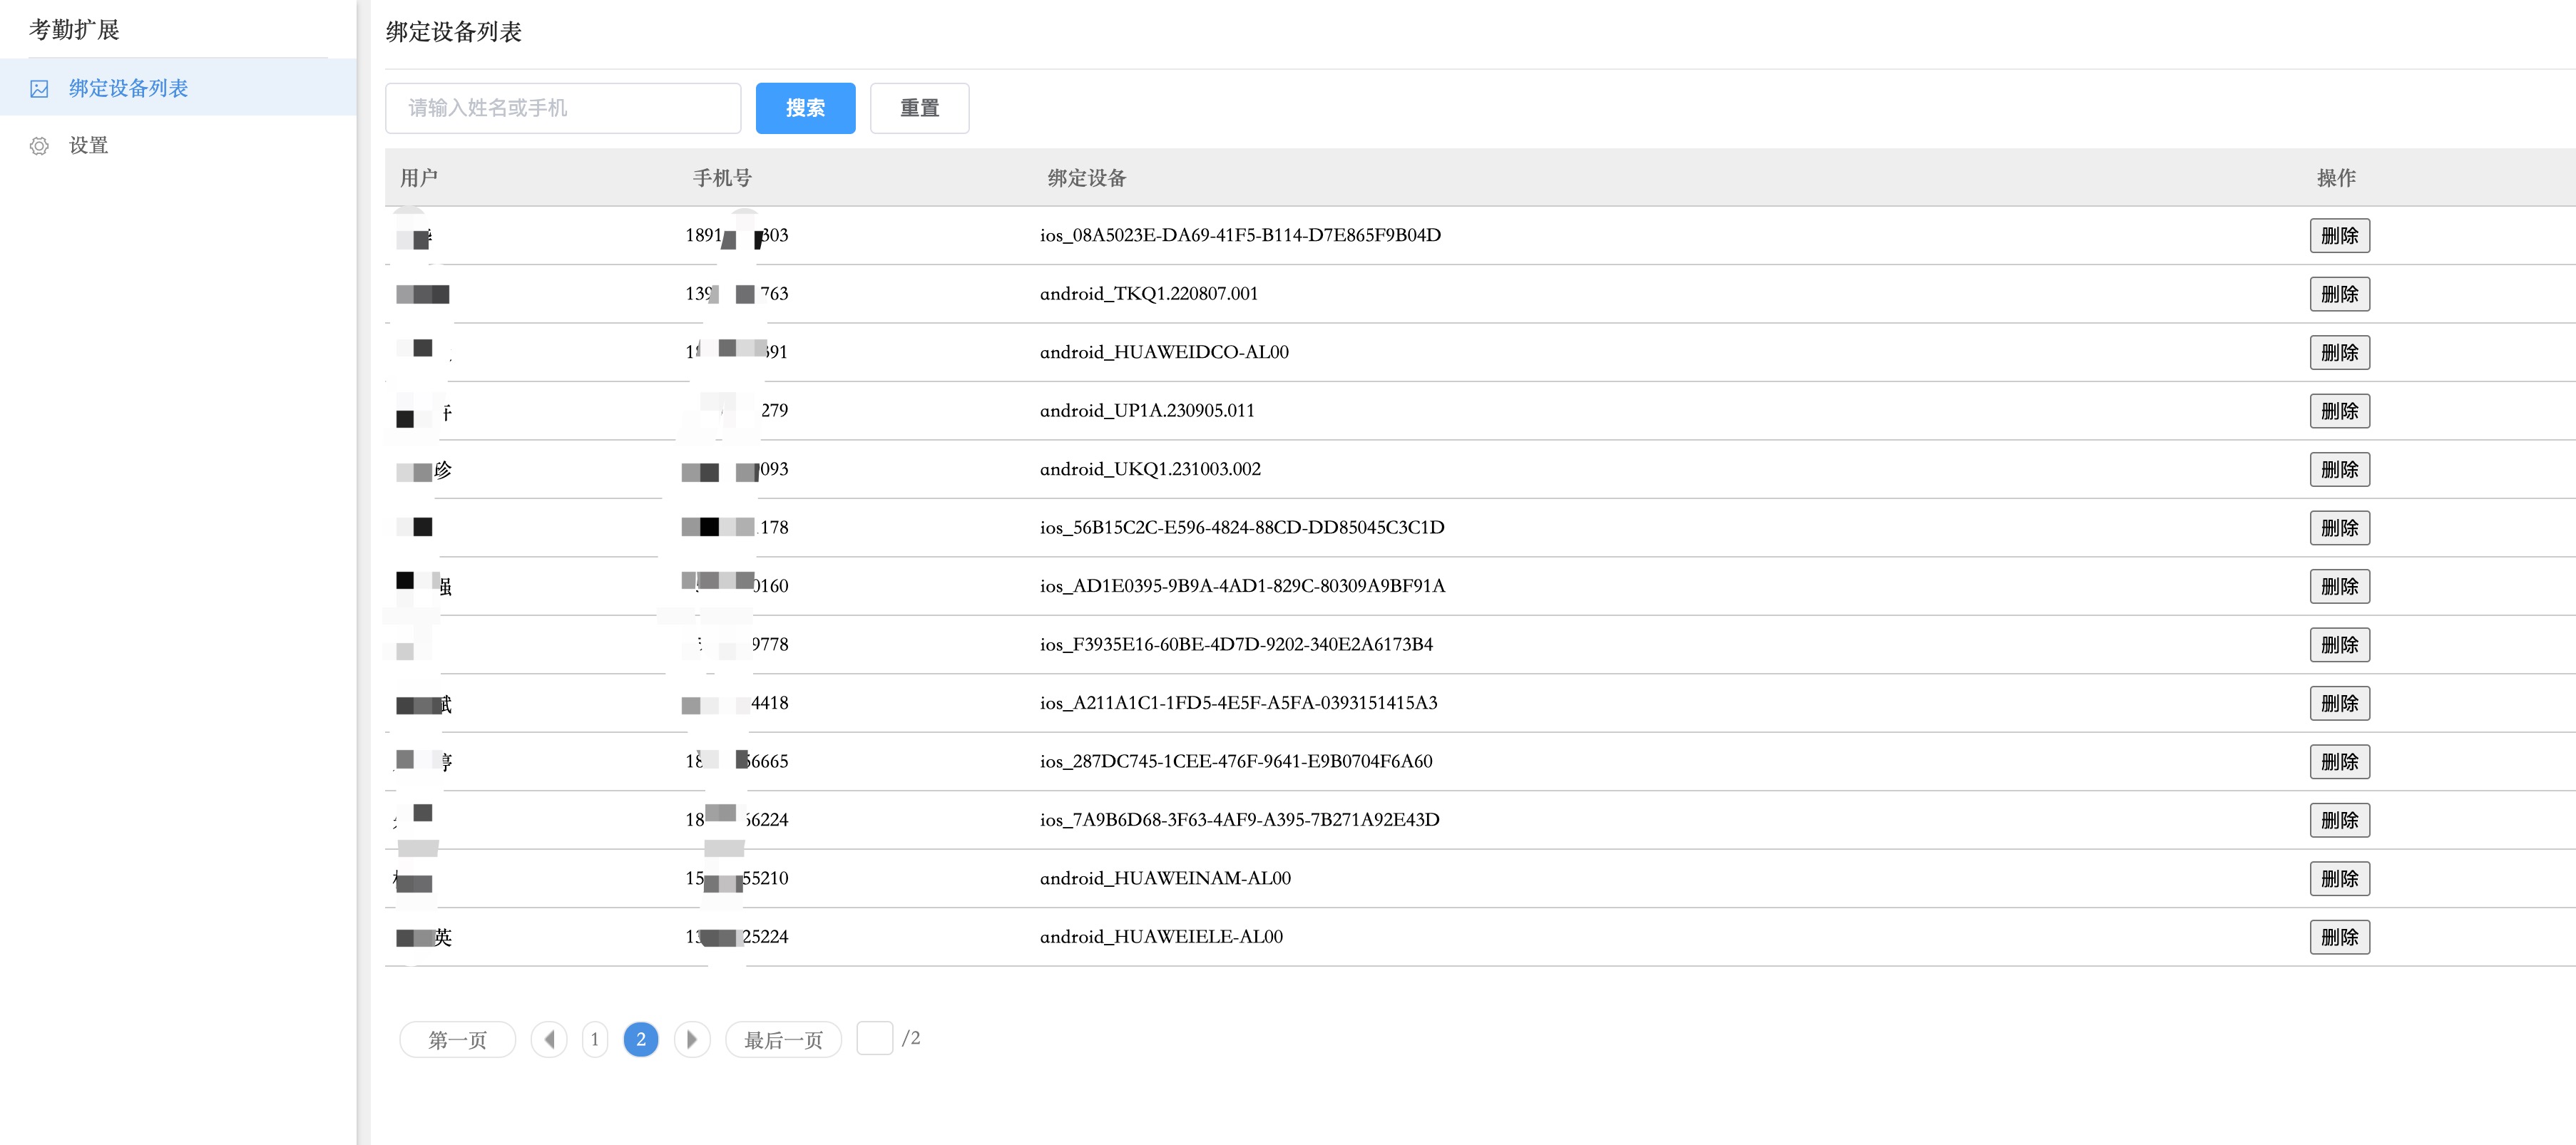Delete the ios_F3935E16 device binding
Viewport: 2576px width, 1145px height.
coord(2339,645)
